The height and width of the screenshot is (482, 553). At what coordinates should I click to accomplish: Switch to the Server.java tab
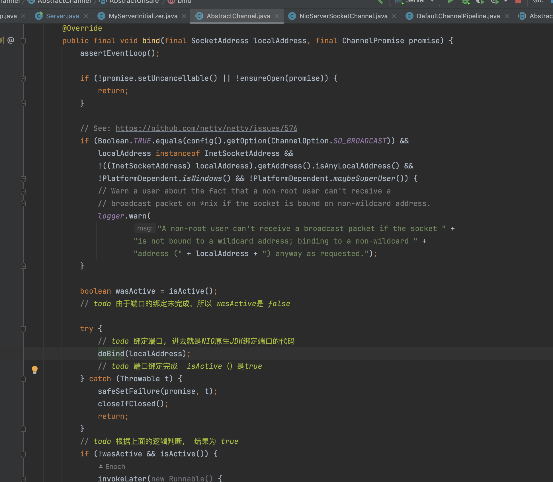(x=62, y=16)
